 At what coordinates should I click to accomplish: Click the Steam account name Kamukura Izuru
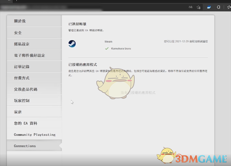(x=121, y=49)
